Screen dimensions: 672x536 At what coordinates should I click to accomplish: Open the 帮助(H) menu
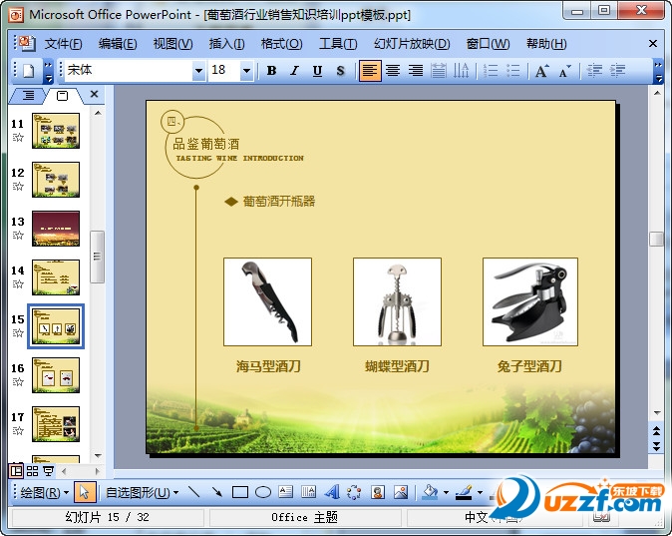click(x=546, y=44)
